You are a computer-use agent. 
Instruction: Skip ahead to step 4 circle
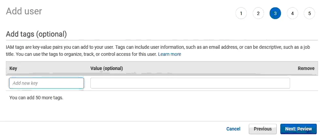point(292,13)
